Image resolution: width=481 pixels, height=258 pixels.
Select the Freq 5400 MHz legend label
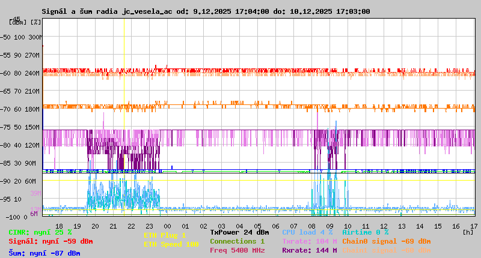coord(237,250)
